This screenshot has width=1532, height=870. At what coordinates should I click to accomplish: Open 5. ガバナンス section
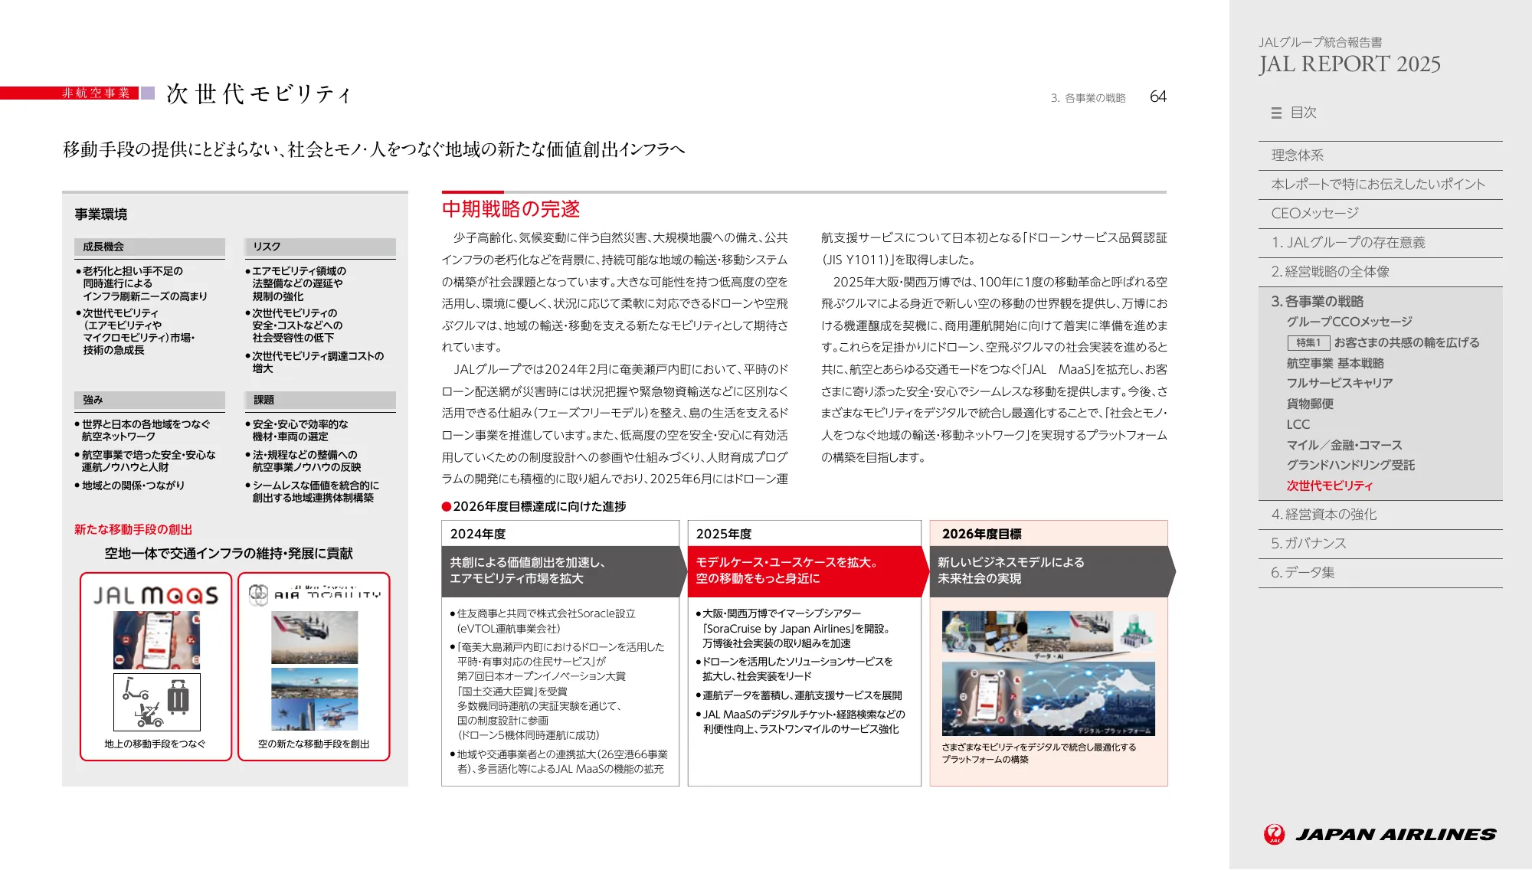(x=1380, y=544)
